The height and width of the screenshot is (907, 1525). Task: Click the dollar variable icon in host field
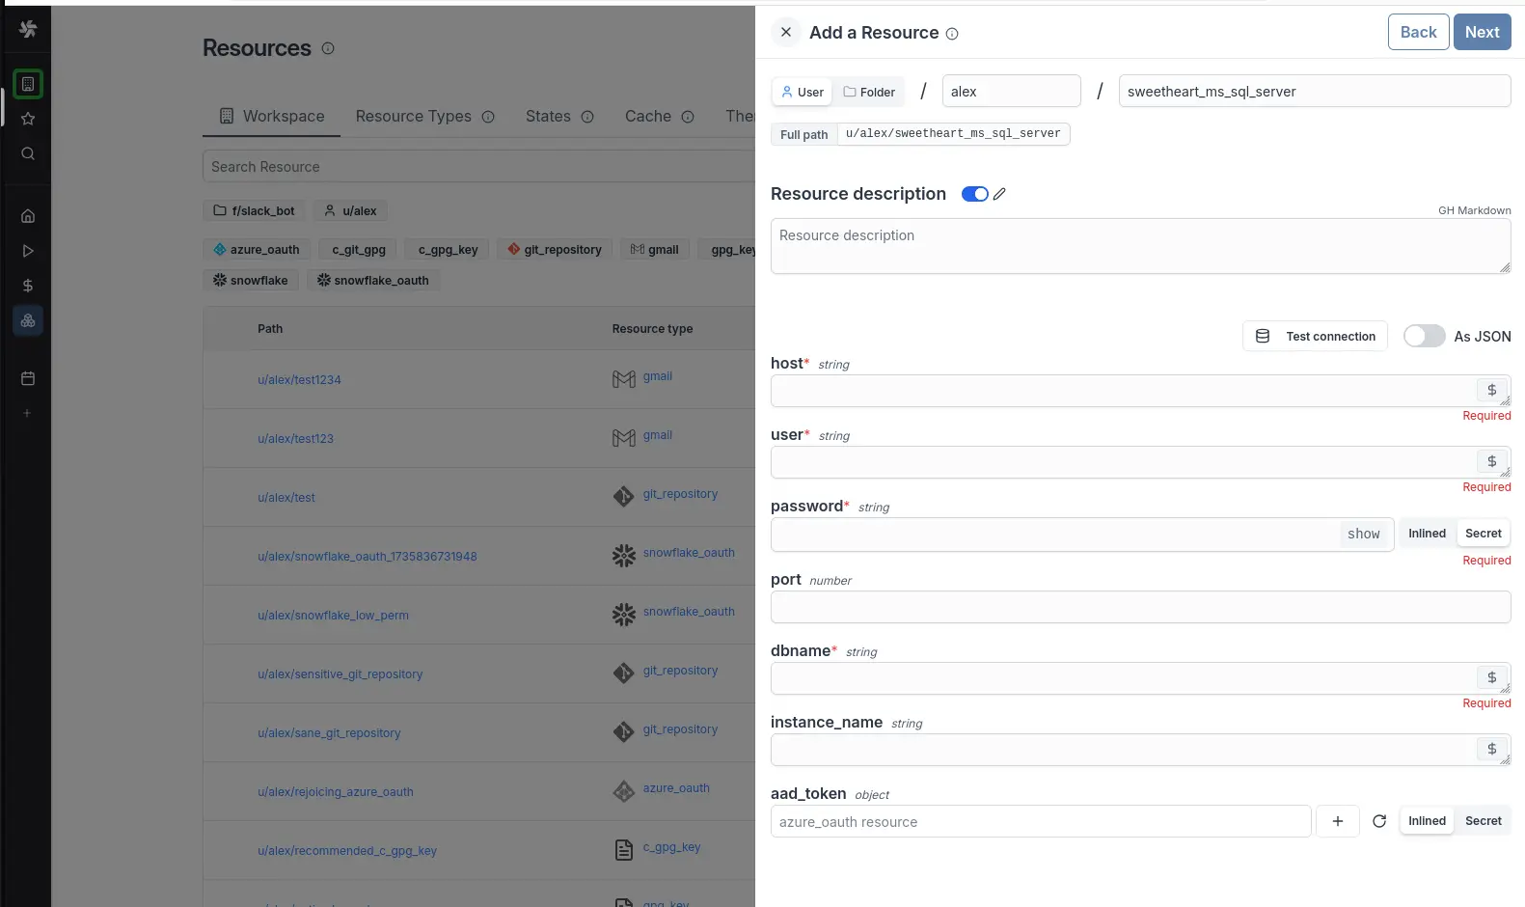point(1491,390)
